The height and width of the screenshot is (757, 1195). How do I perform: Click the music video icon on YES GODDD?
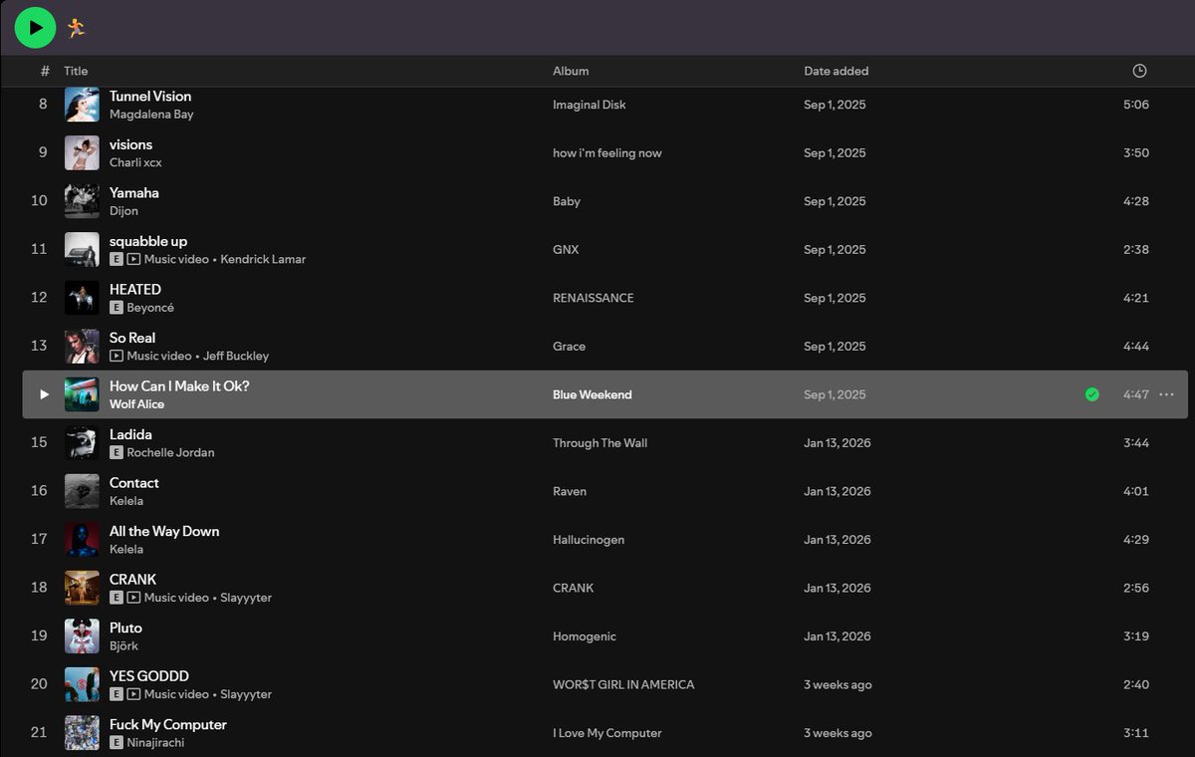133,694
